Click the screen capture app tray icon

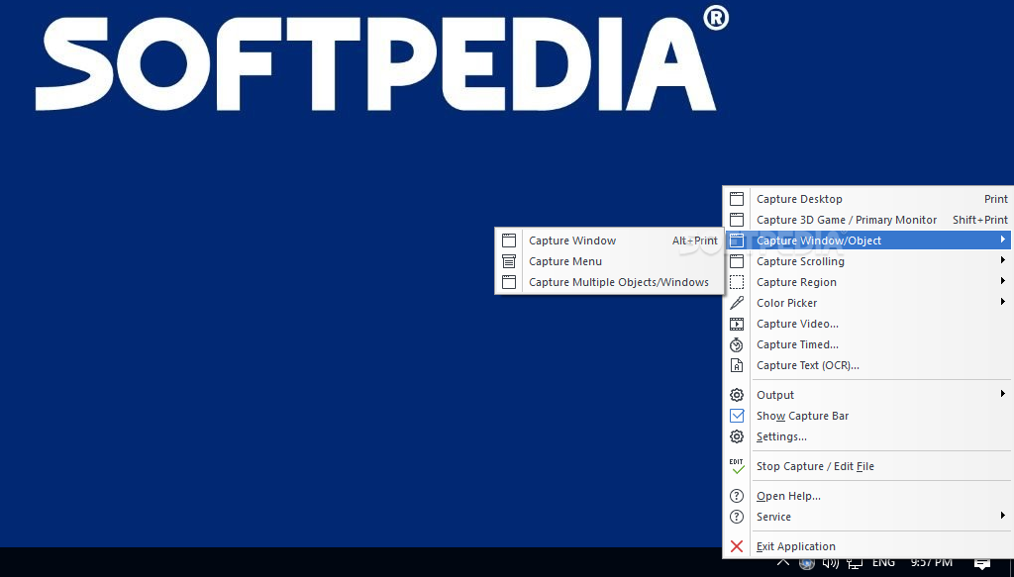pyautogui.click(x=806, y=563)
